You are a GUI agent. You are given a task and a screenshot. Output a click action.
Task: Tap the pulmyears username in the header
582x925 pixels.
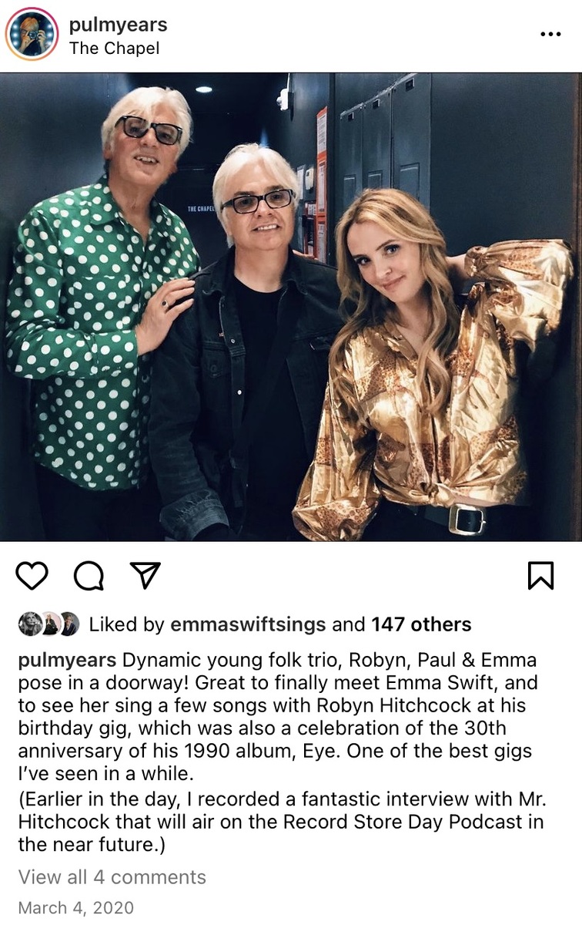(118, 25)
